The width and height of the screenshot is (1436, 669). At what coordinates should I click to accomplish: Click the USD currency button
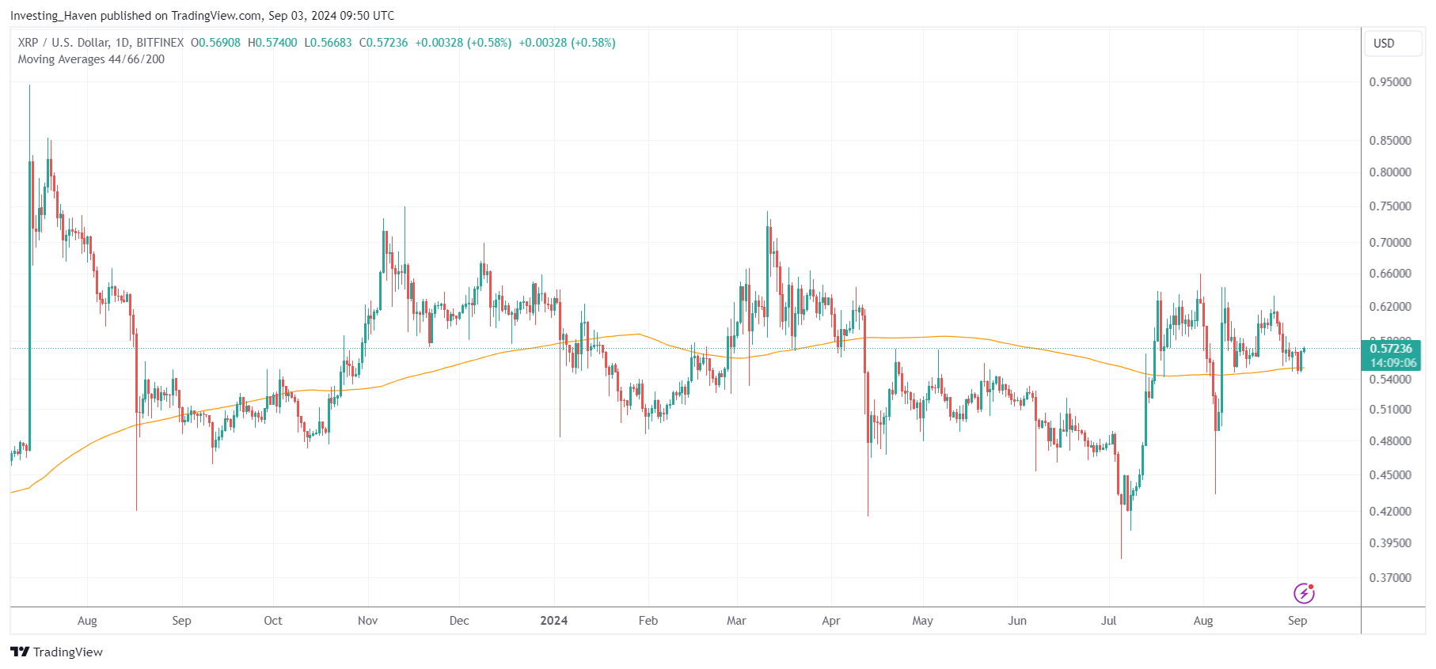pos(1392,43)
